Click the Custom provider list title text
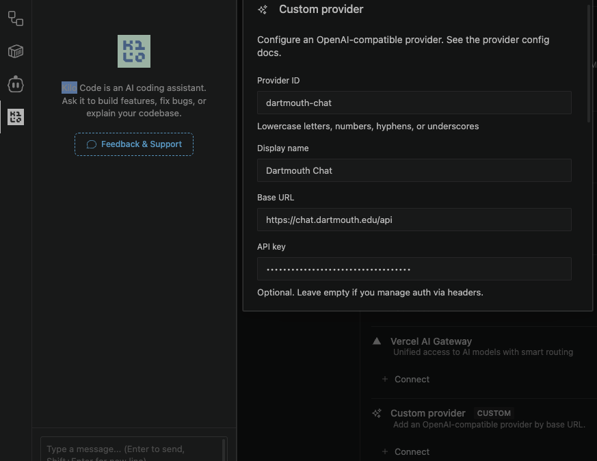Image resolution: width=597 pixels, height=461 pixels. [x=428, y=413]
